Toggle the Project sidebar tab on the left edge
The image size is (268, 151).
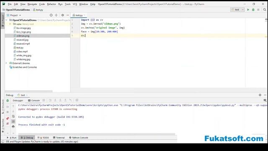pos(3,21)
